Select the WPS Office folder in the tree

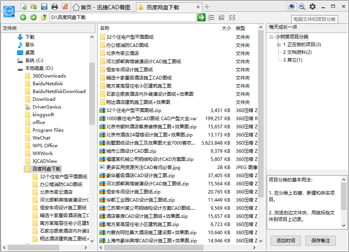pos(45,146)
